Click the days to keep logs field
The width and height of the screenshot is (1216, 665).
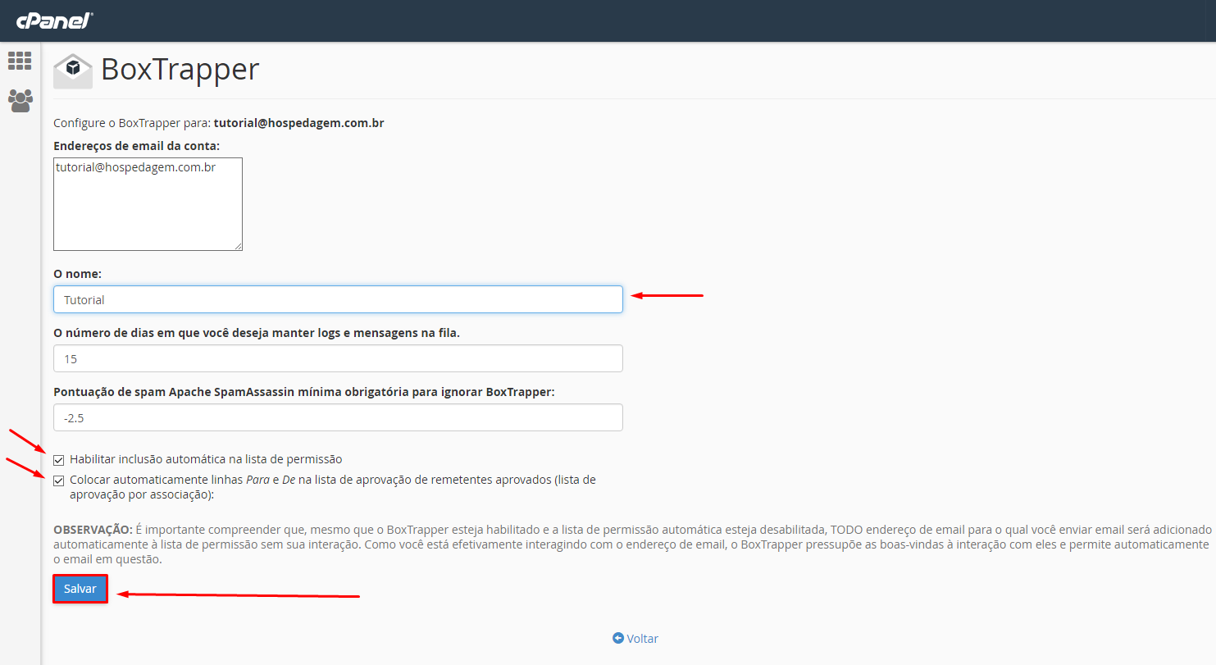[338, 358]
